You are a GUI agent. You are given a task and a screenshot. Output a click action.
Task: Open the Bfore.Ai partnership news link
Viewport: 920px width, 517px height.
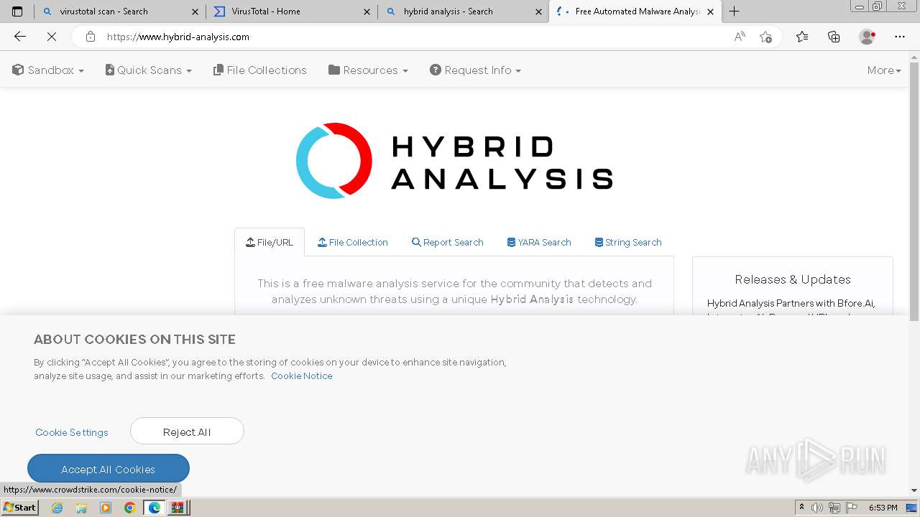coord(791,303)
